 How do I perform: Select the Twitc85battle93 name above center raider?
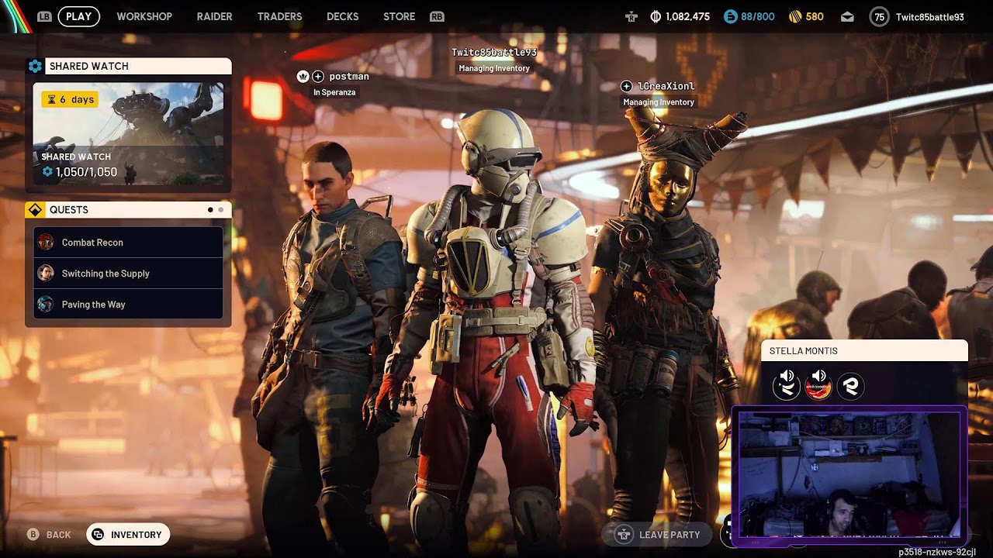[x=494, y=52]
